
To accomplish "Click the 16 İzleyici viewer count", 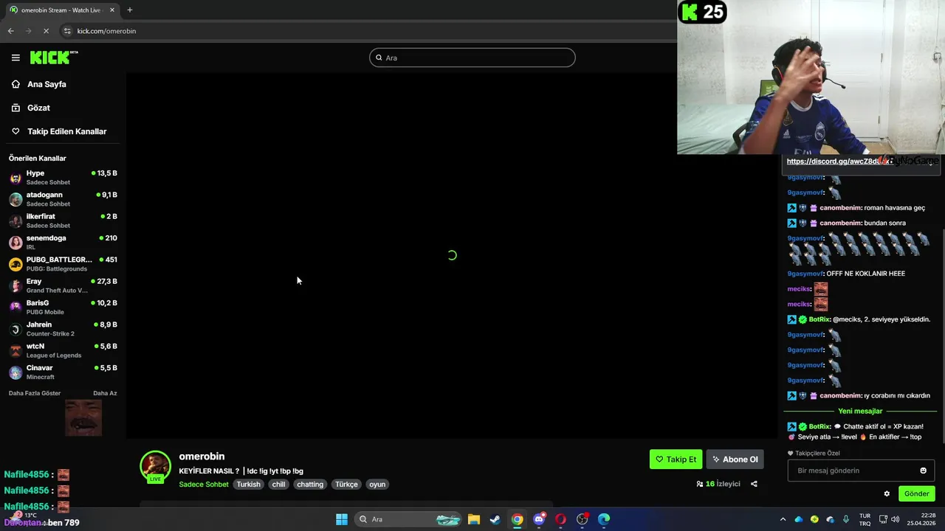I will [x=718, y=484].
